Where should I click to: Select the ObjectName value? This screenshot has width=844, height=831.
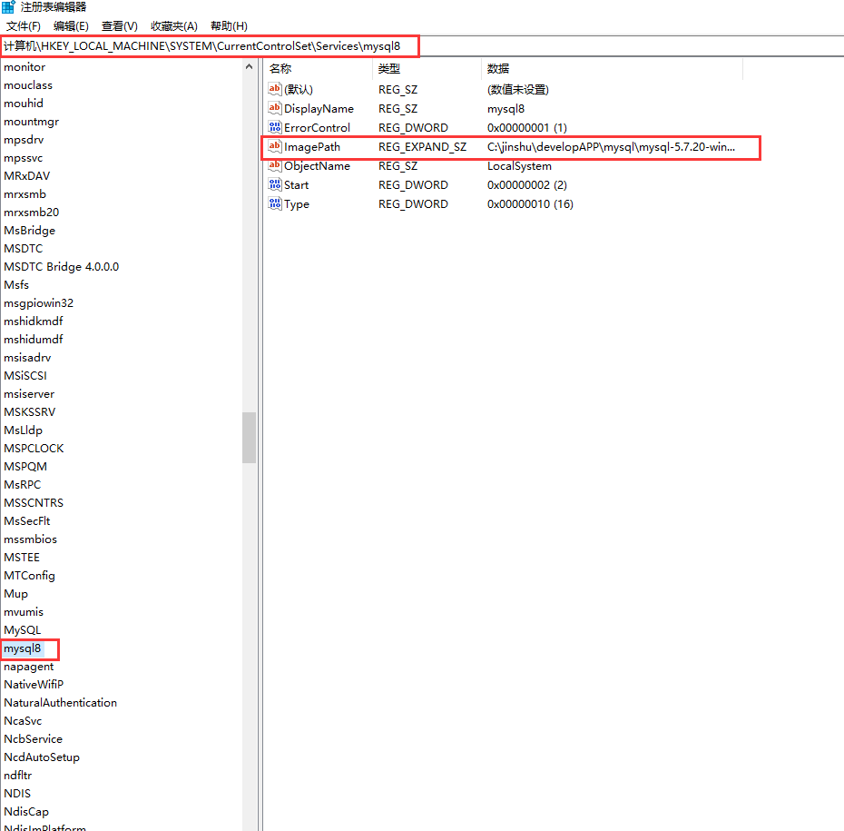317,166
